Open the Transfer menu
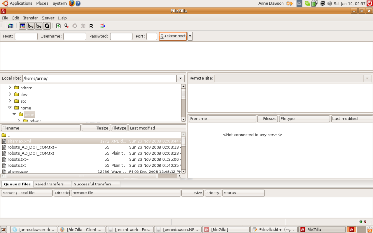 (x=30, y=18)
